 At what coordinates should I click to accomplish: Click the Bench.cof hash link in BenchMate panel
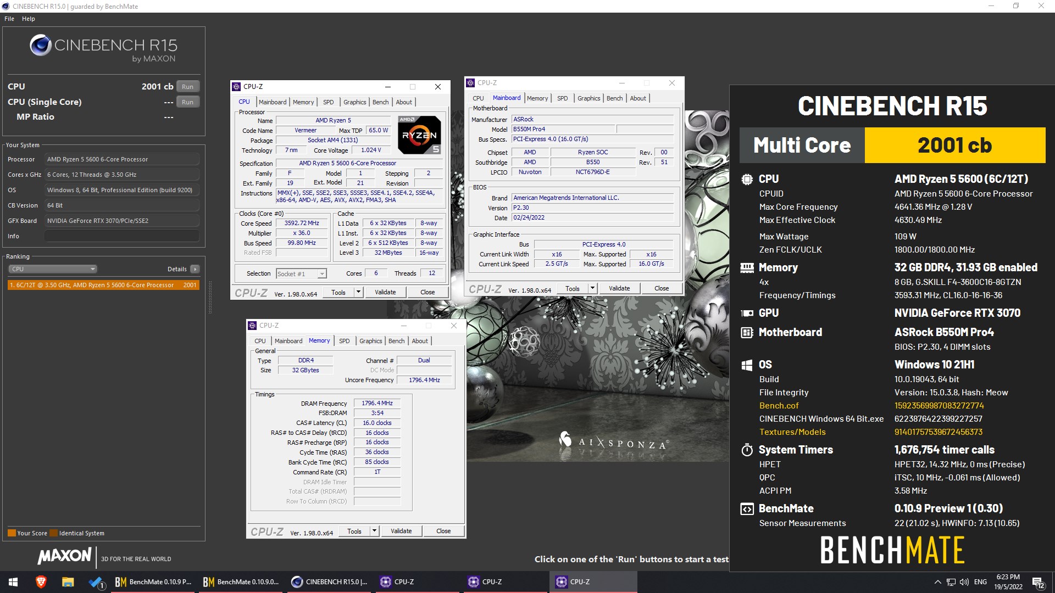[x=939, y=406]
